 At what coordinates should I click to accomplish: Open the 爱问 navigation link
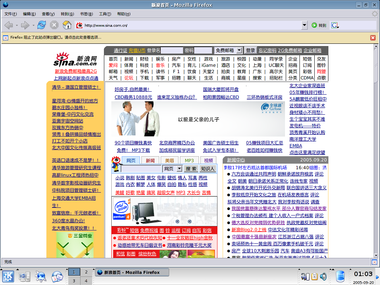pos(113,65)
